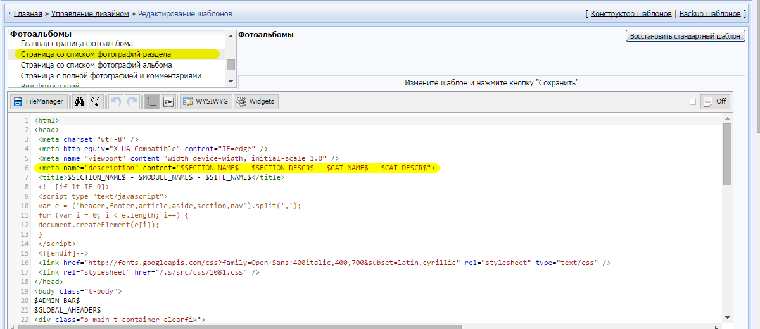Click the viewport meta line
The width and height of the screenshot is (760, 329).
tap(189, 158)
